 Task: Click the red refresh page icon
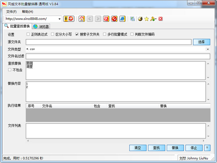(106, 19)
